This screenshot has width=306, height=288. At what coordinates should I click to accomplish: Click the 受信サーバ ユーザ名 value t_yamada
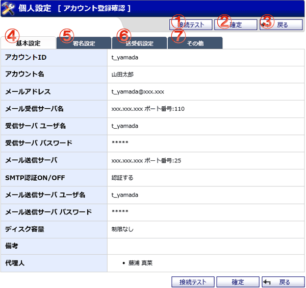tap(125, 126)
